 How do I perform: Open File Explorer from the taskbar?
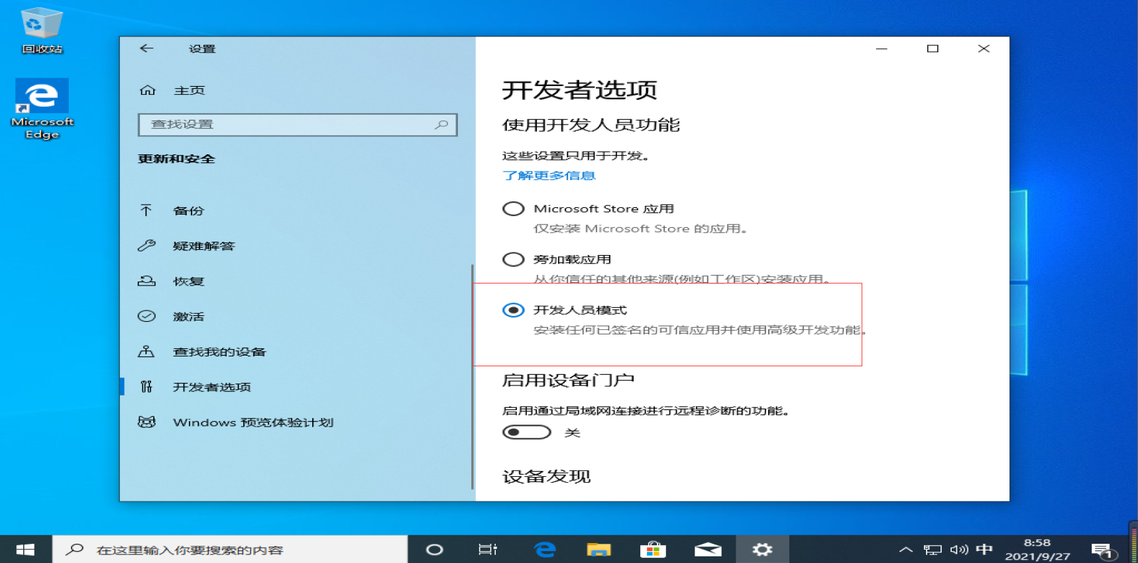point(599,549)
